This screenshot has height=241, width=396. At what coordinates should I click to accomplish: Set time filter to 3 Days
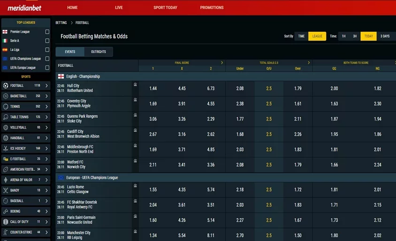[385, 36]
